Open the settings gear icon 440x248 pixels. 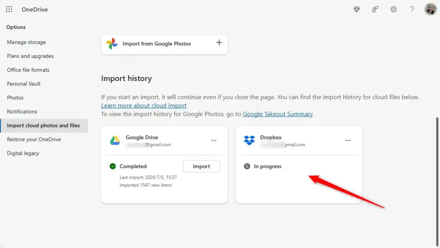(x=394, y=9)
